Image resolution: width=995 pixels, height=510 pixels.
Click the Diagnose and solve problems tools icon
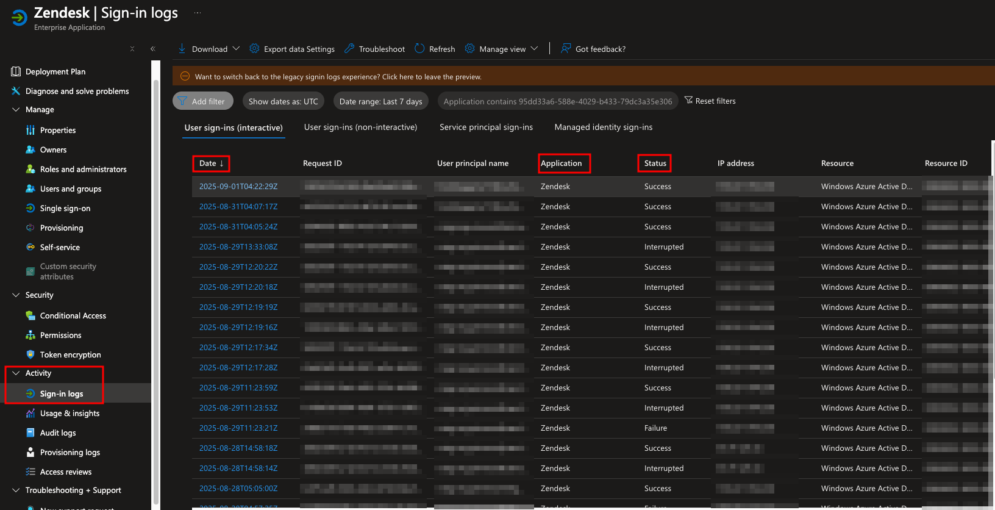point(16,91)
